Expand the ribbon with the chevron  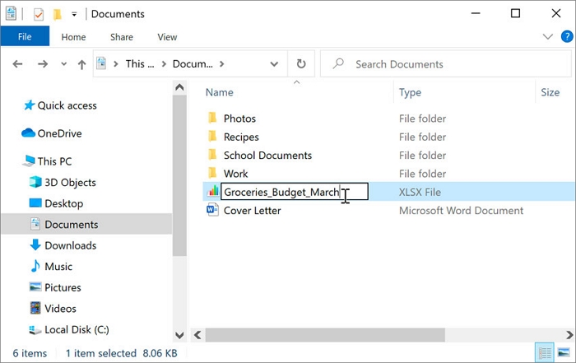pos(548,37)
